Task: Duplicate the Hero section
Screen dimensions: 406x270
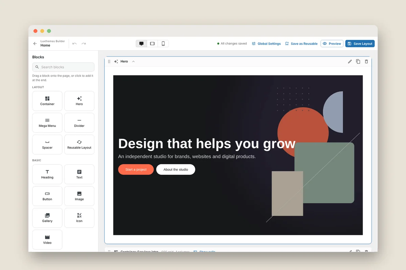Action: point(358,61)
